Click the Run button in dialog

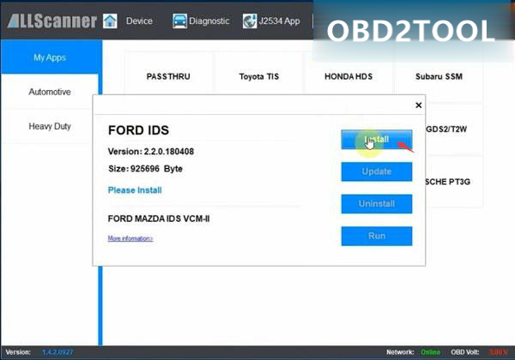coord(377,236)
